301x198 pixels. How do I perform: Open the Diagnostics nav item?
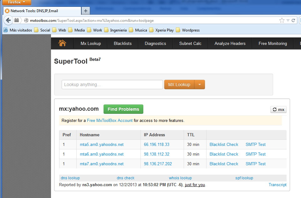[155, 43]
